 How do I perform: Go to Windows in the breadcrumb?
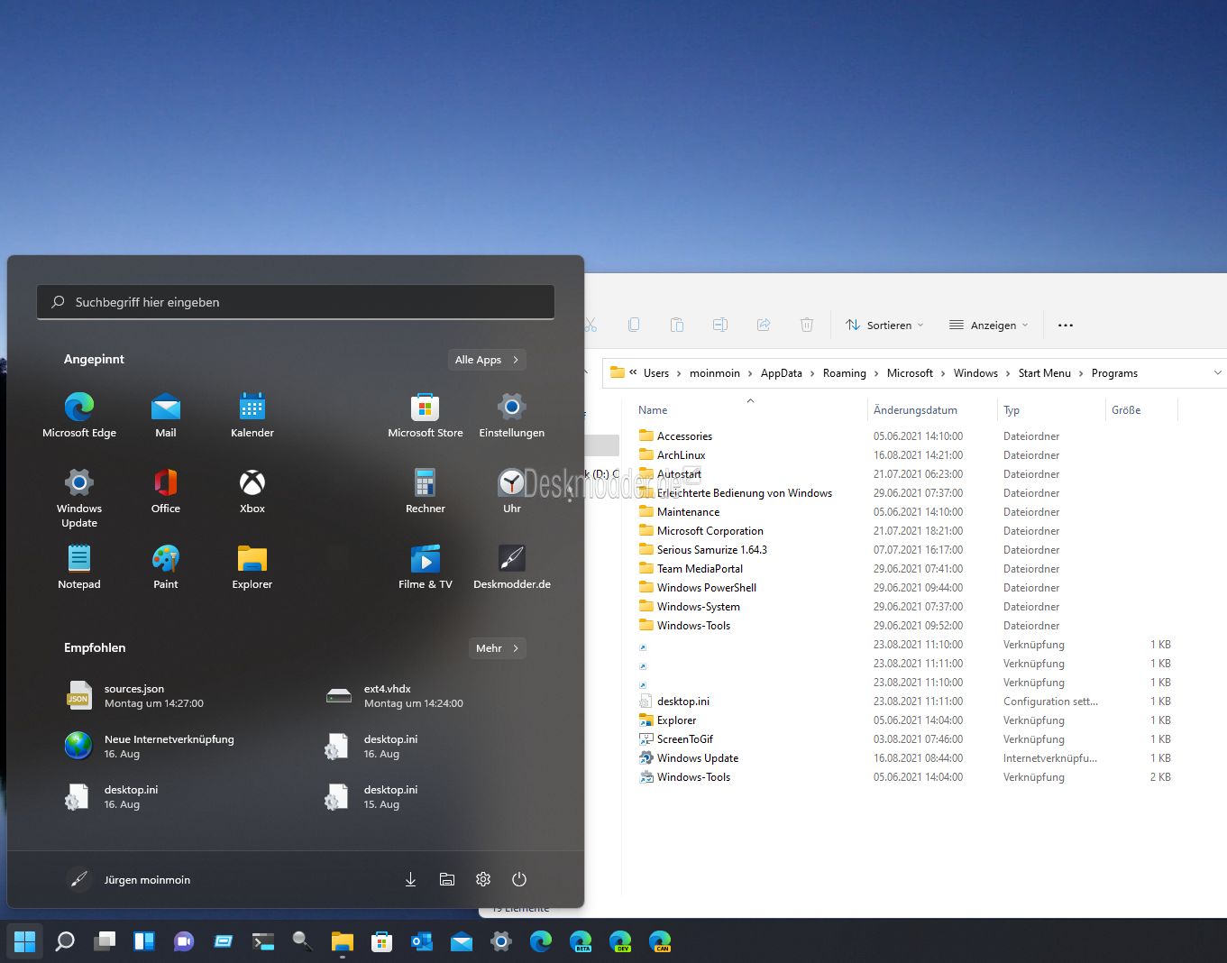975,373
